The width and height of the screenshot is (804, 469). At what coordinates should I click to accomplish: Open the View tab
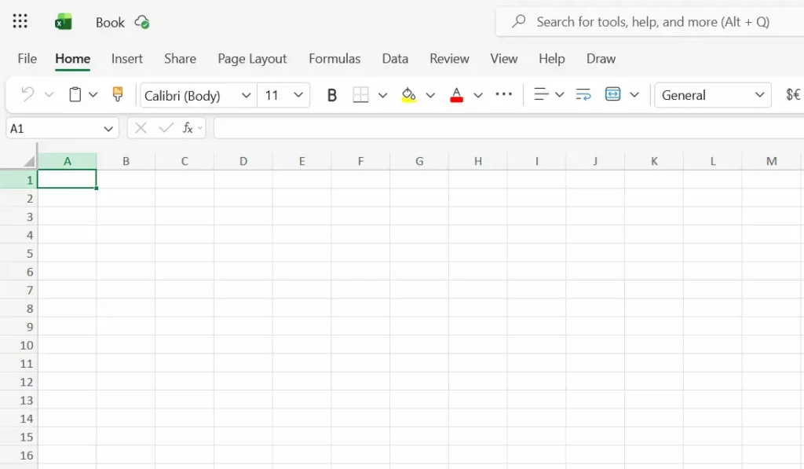(x=504, y=58)
